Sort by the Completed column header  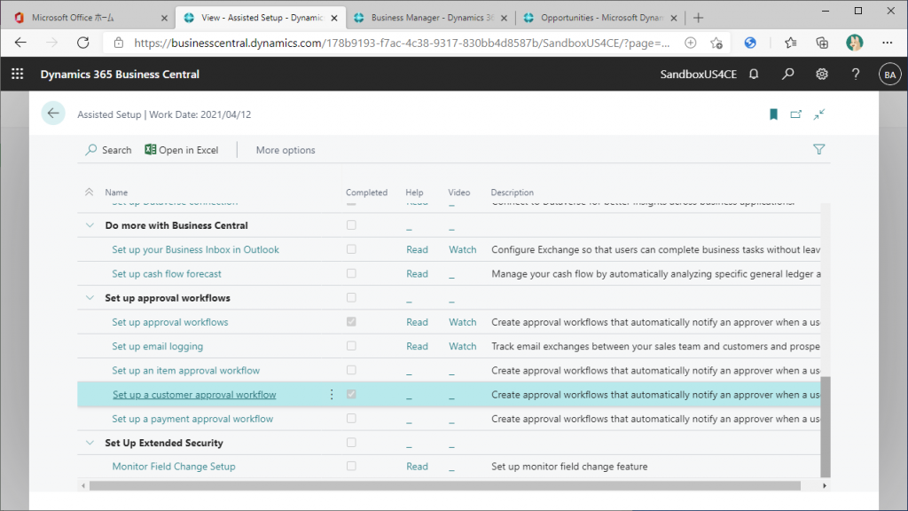[366, 193]
